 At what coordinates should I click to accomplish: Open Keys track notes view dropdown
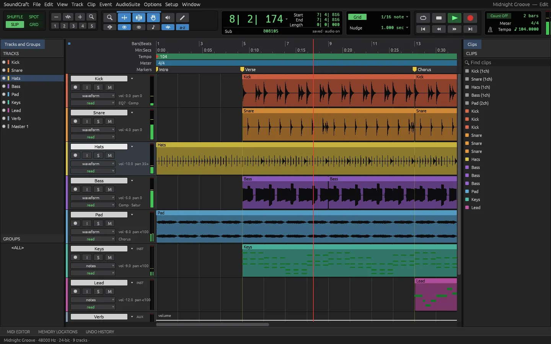[93, 266]
